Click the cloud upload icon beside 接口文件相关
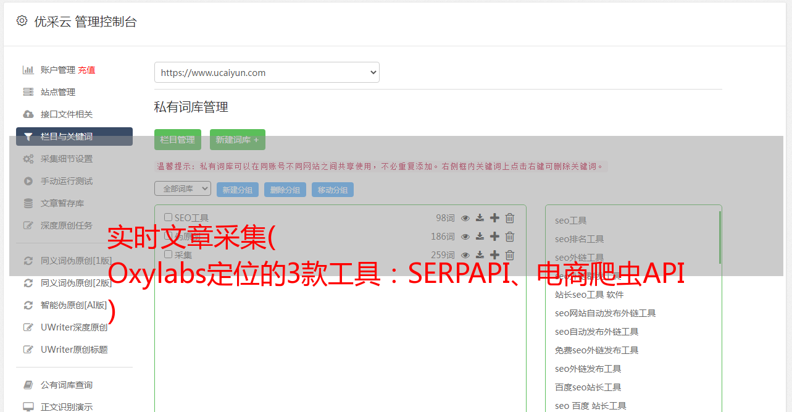This screenshot has width=792, height=412. [28, 114]
